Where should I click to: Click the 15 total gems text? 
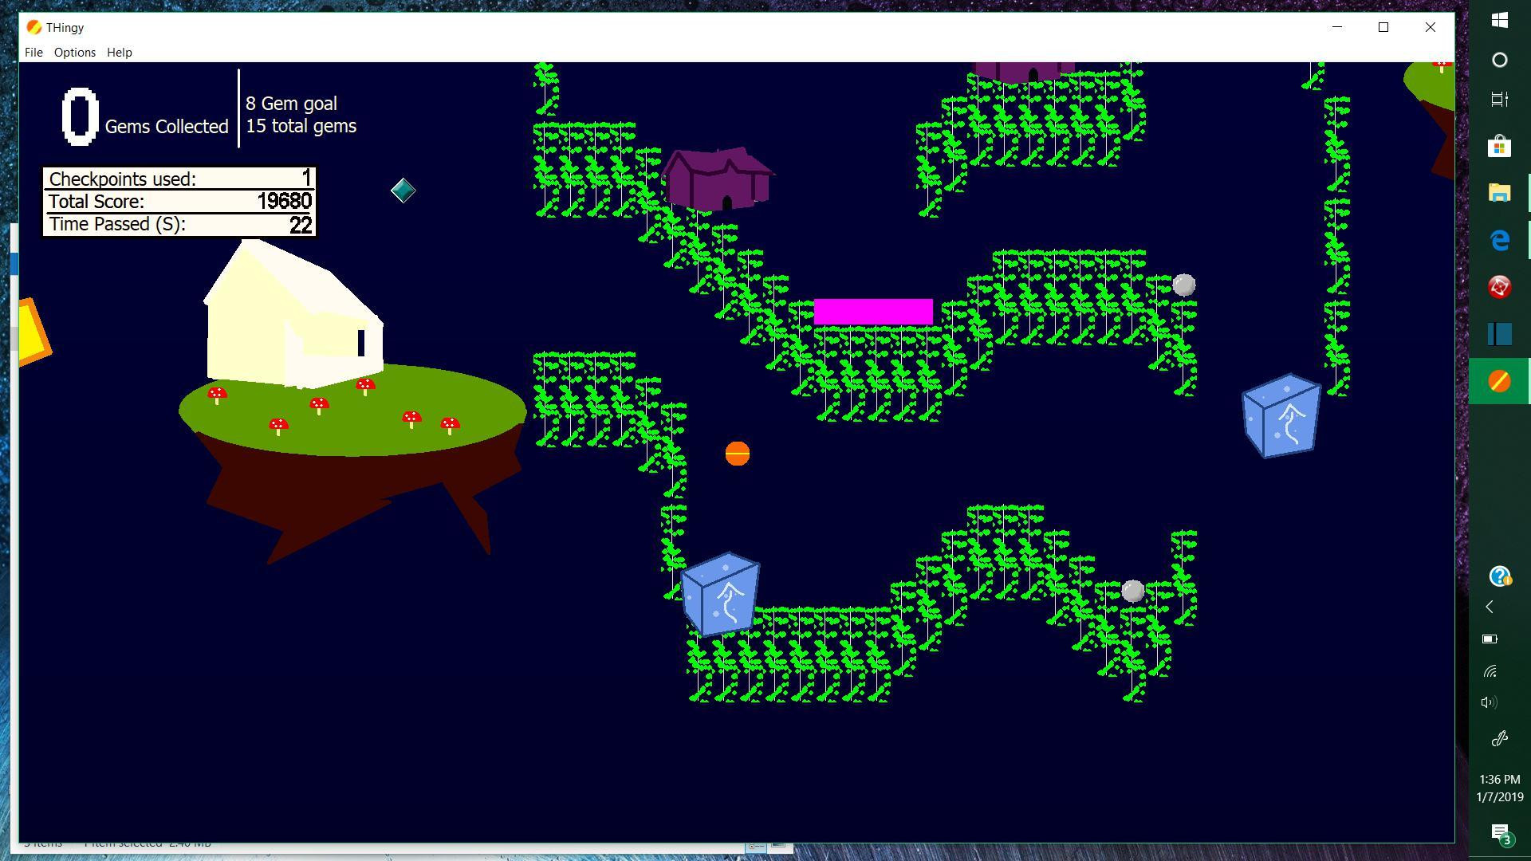[x=301, y=126]
